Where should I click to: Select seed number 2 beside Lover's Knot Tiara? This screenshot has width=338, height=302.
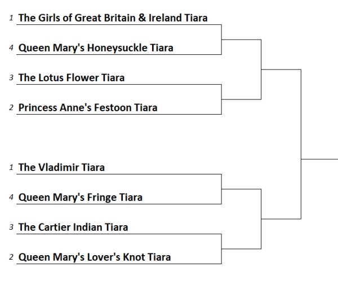click(x=11, y=258)
